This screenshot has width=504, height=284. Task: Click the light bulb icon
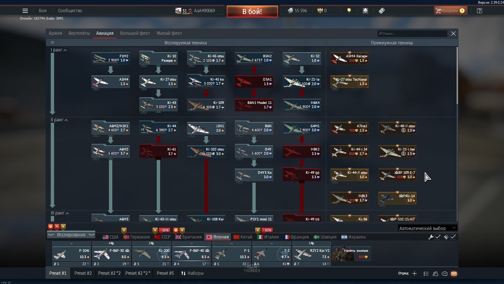pos(349,11)
